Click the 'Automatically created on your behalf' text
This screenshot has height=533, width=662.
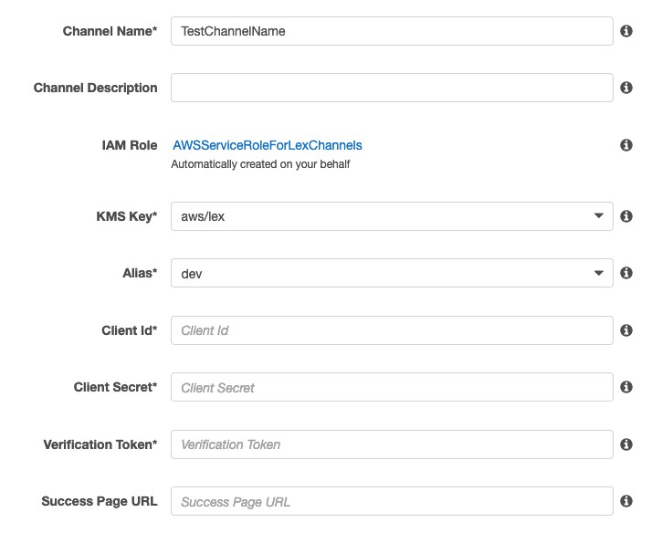tap(260, 164)
